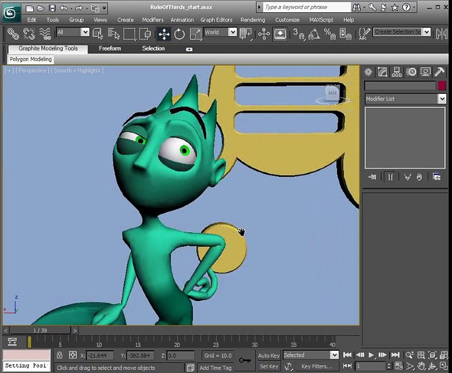This screenshot has height=373, width=452.
Task: Switch to Selection ribbon tab
Action: [x=154, y=48]
